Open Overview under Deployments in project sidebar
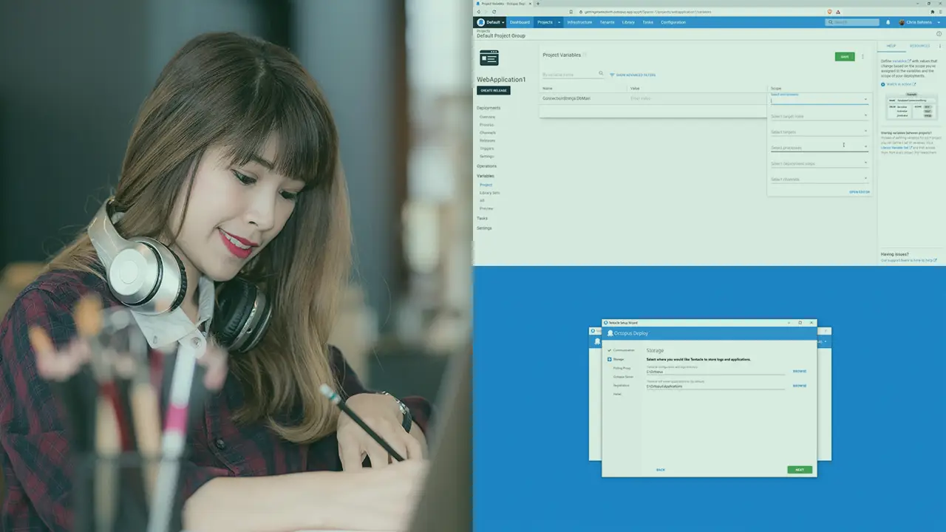The width and height of the screenshot is (946, 532). coord(488,117)
